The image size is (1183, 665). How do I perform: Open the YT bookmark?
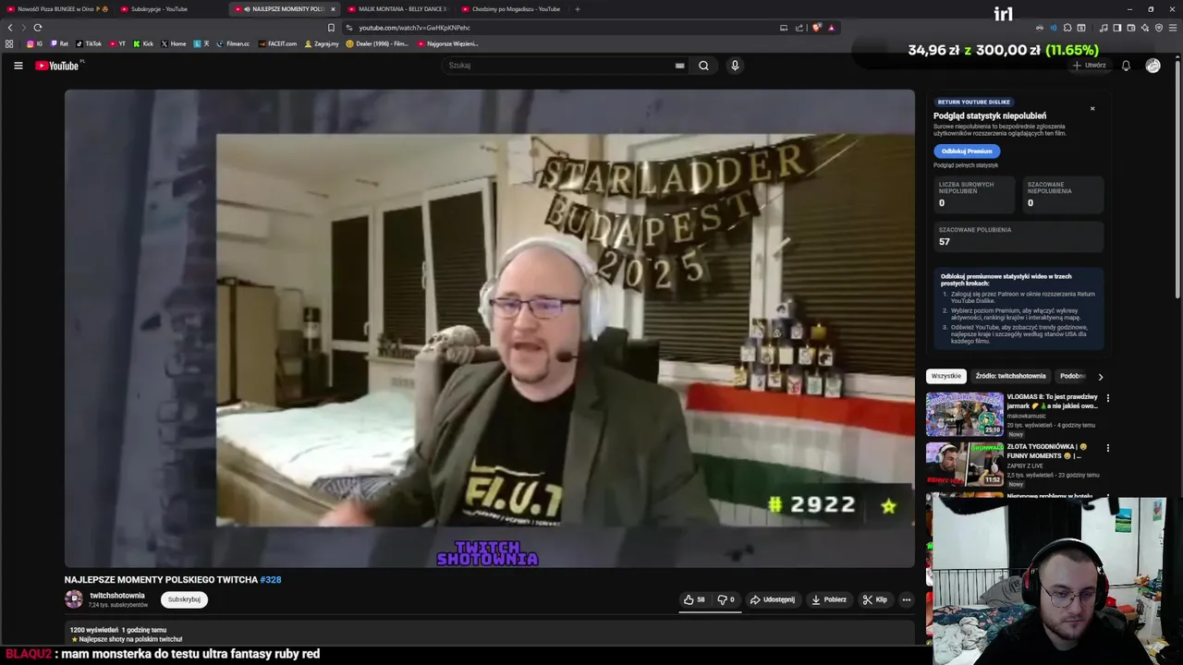pyautogui.click(x=117, y=43)
